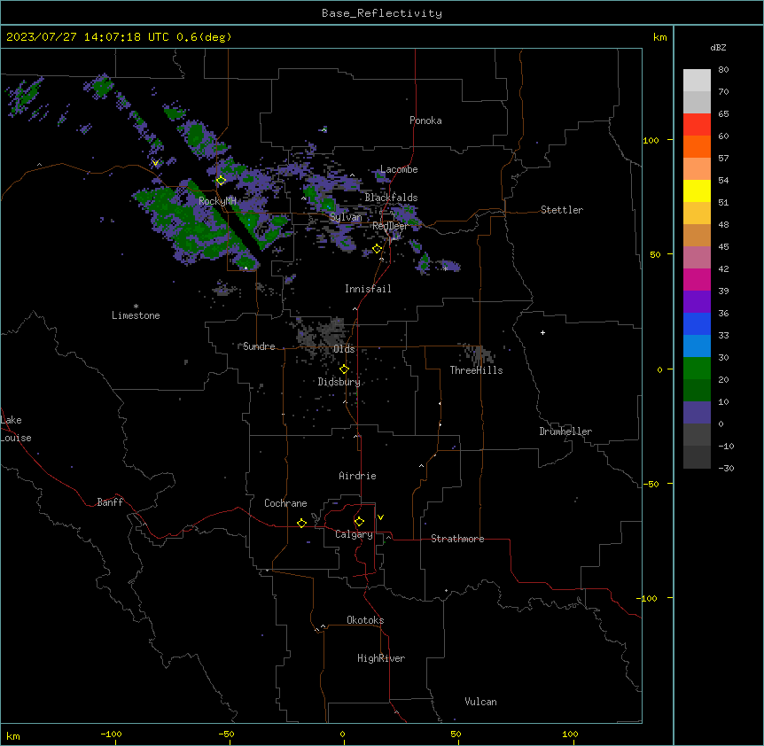
Task: Click the Banff town label
Action: [x=110, y=502]
